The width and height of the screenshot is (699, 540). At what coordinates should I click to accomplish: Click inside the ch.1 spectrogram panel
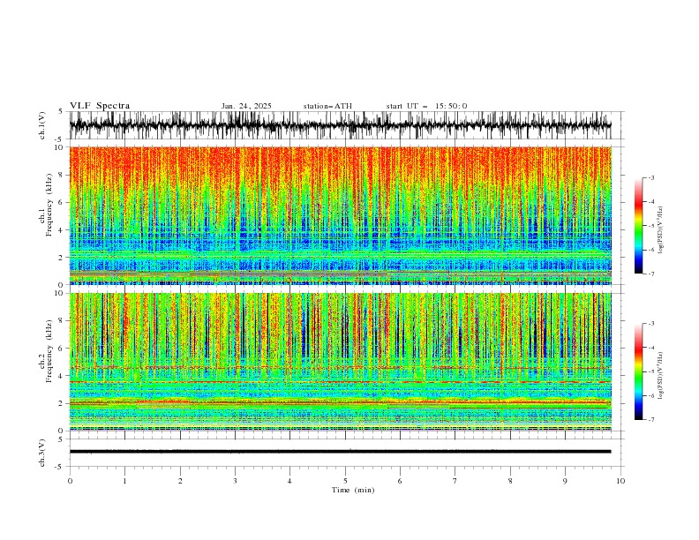tap(341, 215)
